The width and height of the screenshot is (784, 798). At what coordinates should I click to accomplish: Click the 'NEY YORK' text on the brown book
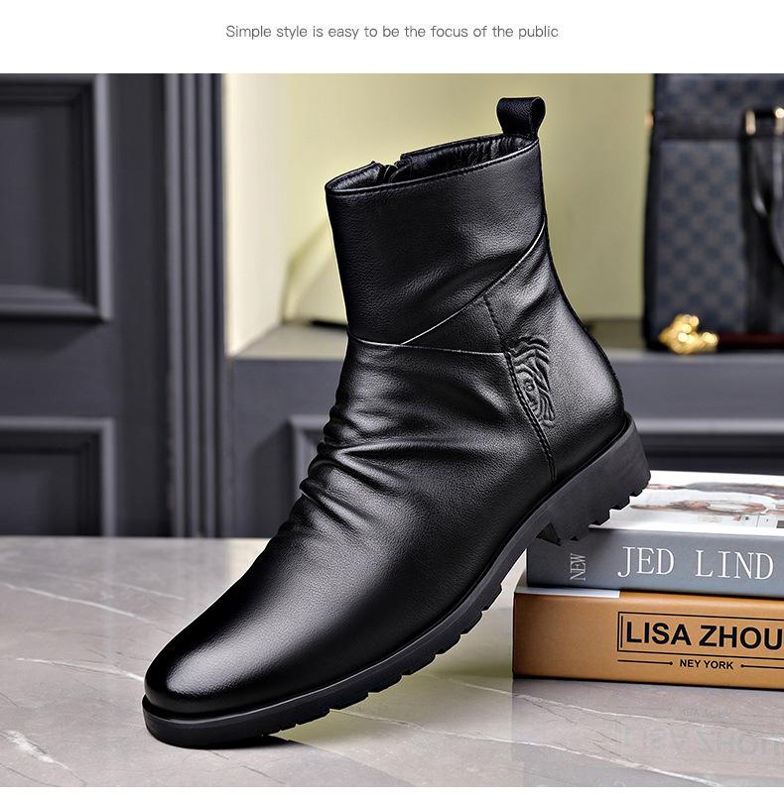click(706, 664)
